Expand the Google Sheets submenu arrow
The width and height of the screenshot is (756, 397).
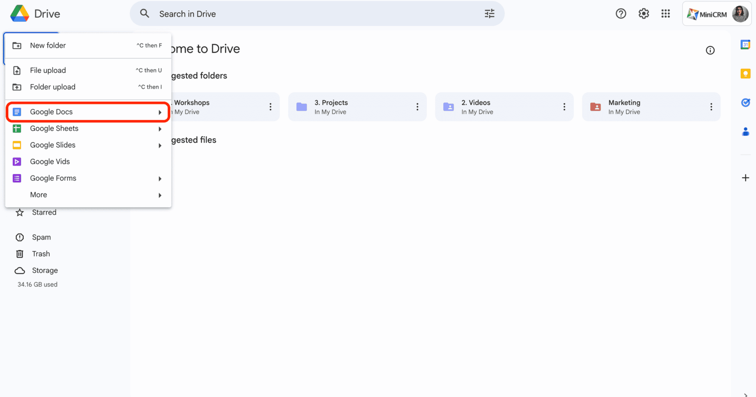pos(160,129)
